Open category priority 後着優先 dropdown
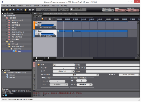The width and height of the screenshot is (141, 102). pyautogui.click(x=85, y=85)
